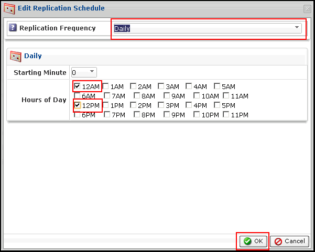Uncheck the 12PM checkbox
Screen dimensions: 315x252
tap(77, 105)
